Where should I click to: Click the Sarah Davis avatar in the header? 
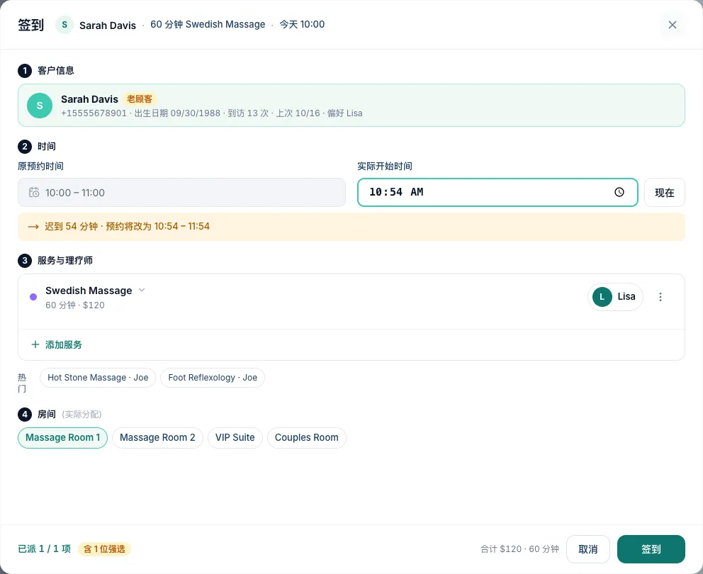(x=64, y=25)
